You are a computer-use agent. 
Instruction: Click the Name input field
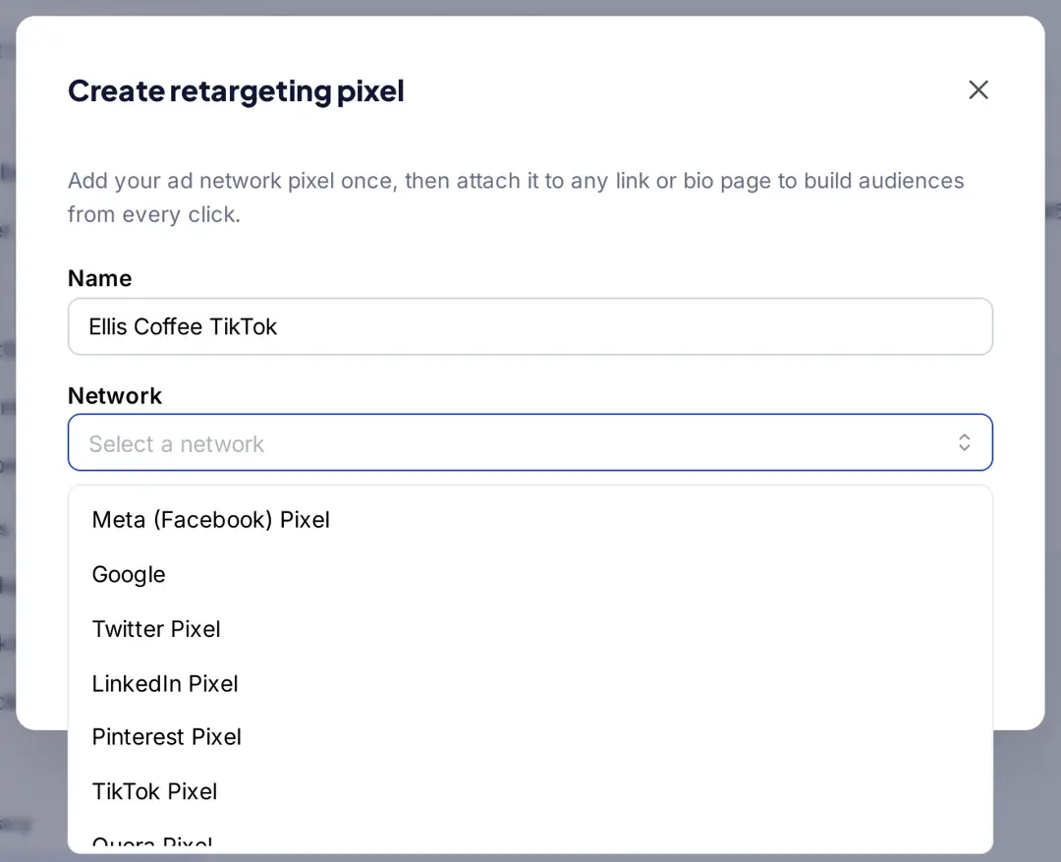pos(530,326)
